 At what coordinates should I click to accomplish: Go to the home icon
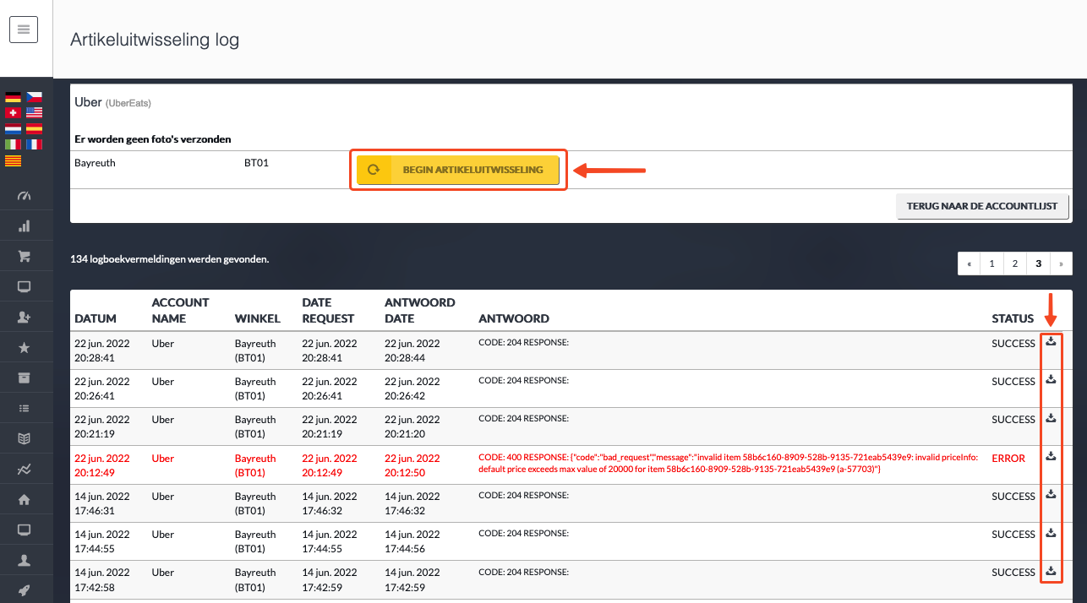click(24, 499)
